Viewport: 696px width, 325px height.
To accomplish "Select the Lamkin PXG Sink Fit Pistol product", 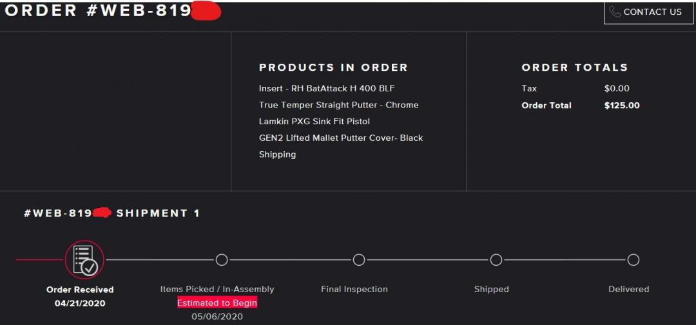I will coord(314,122).
